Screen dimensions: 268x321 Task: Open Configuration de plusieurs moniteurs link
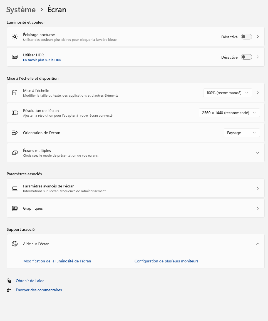tap(166, 261)
